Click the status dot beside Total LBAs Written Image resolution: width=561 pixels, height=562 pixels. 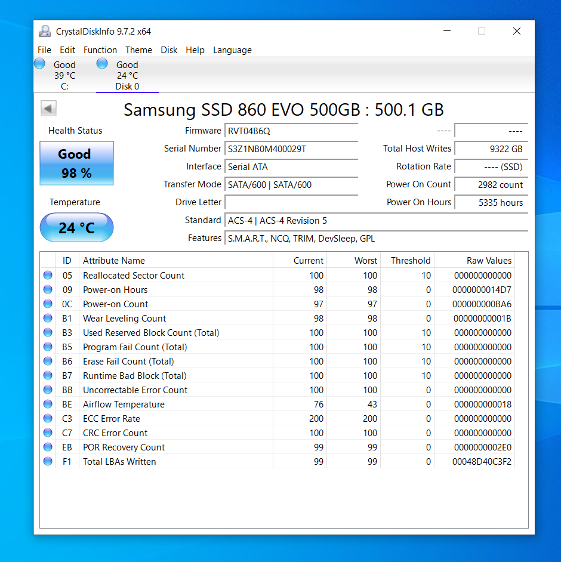click(x=48, y=461)
